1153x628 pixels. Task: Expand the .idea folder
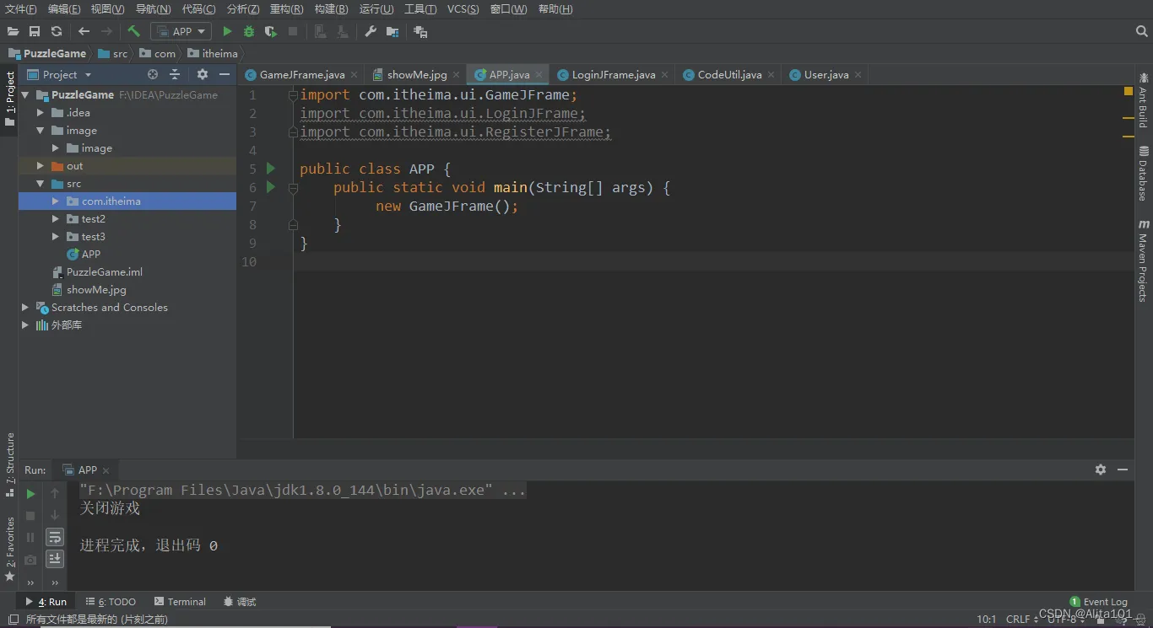tap(41, 113)
